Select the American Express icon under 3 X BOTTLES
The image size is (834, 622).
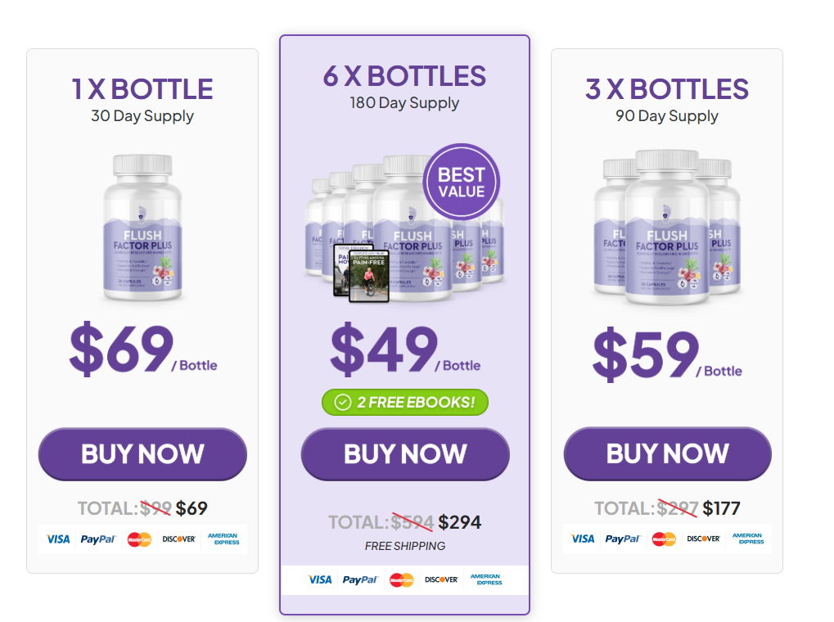click(x=747, y=539)
